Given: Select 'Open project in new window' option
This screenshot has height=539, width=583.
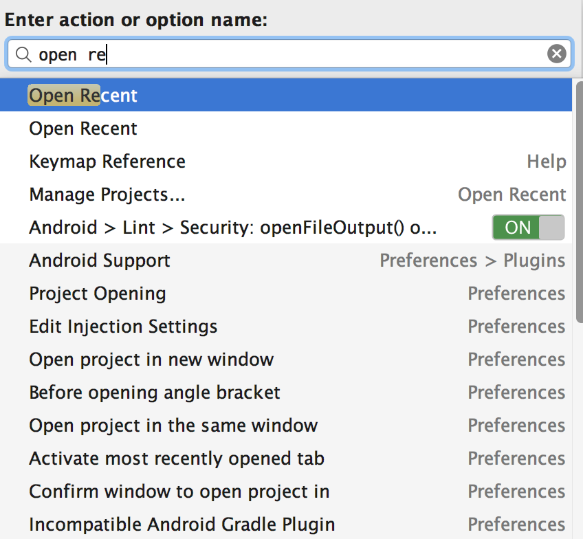Looking at the screenshot, I should [x=151, y=360].
